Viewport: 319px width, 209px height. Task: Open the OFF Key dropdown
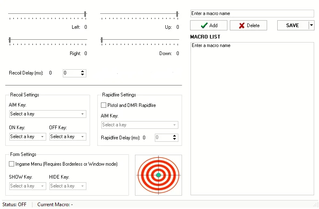coord(68,136)
